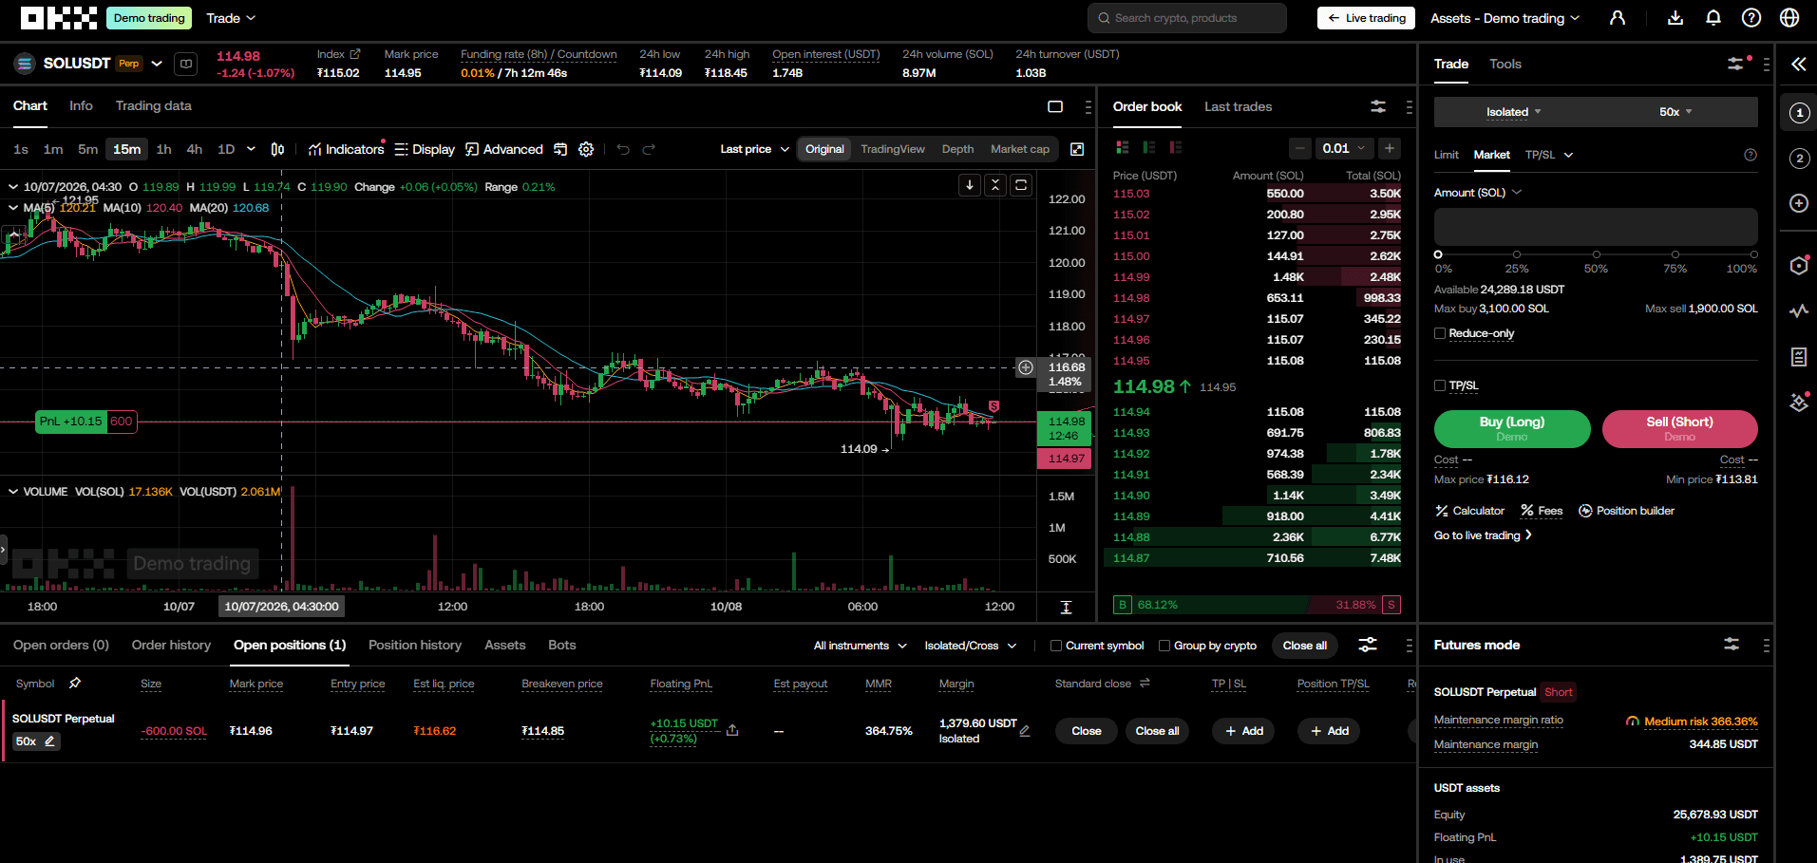Open the Calculator link

pos(1469,511)
